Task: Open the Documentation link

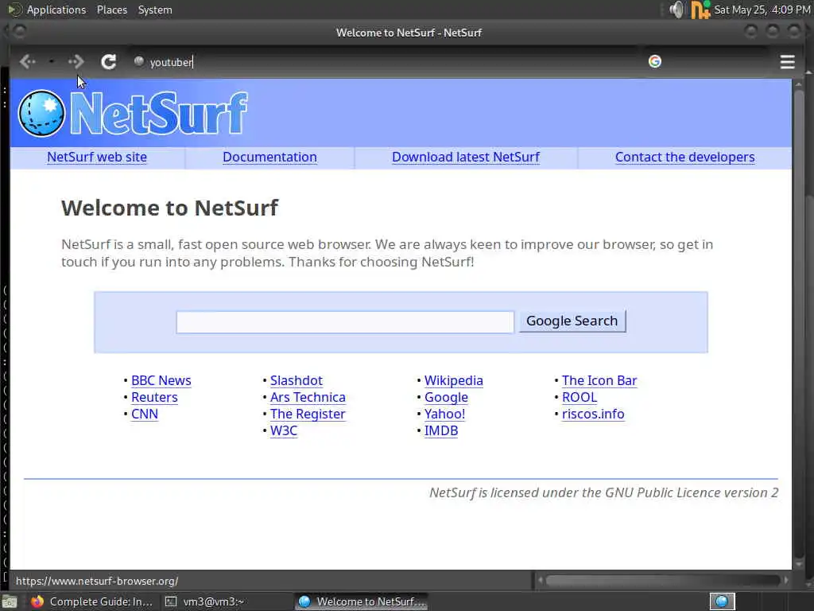Action: (x=269, y=157)
